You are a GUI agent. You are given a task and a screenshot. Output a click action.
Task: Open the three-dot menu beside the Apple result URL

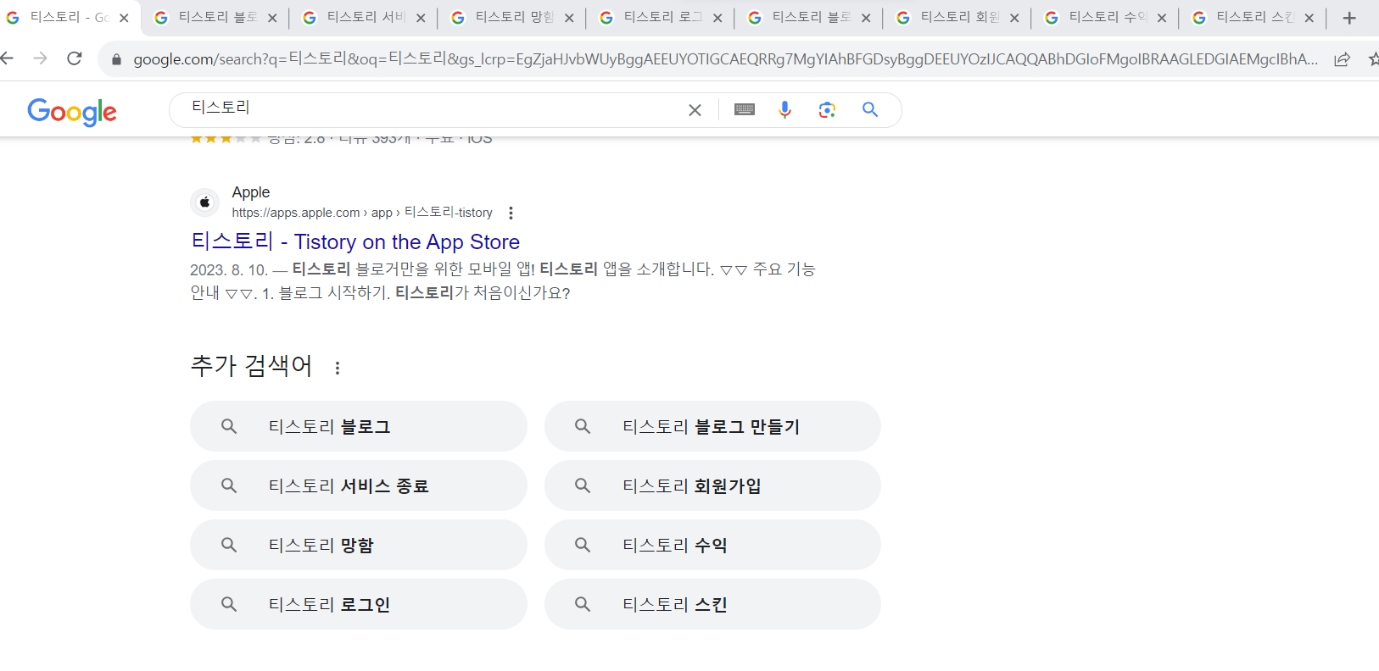tap(511, 213)
